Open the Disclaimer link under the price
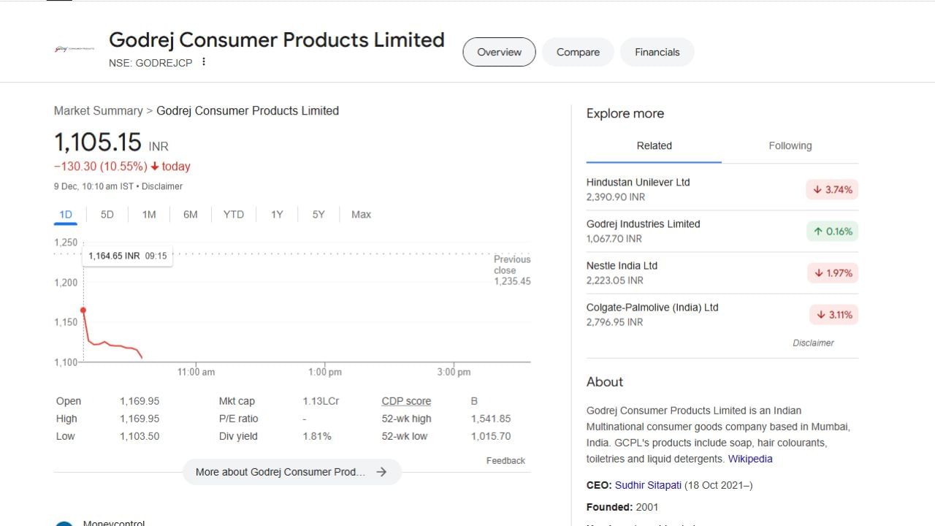The width and height of the screenshot is (935, 526). pyautogui.click(x=162, y=186)
